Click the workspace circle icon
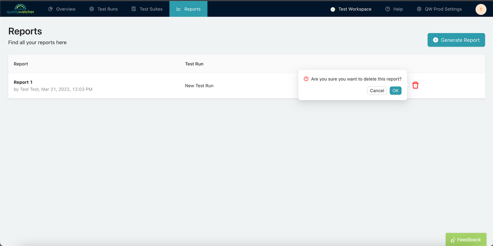The image size is (493, 246). (x=333, y=9)
